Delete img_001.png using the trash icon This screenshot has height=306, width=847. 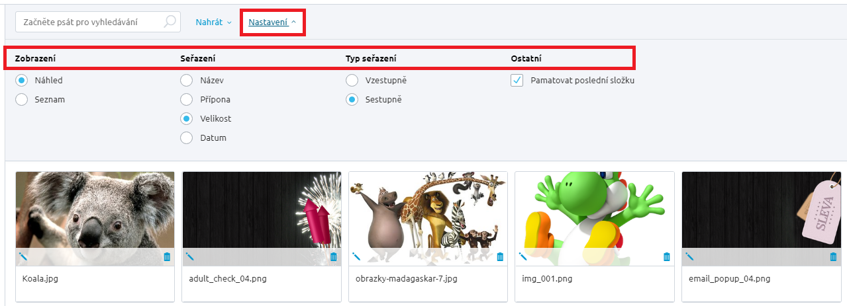pyautogui.click(x=667, y=256)
